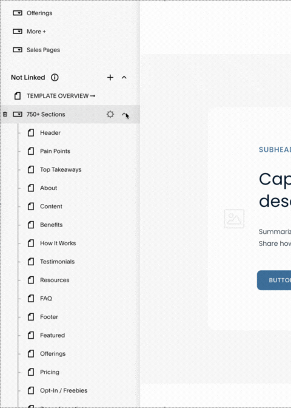Click the Pricing page icon

[31, 372]
